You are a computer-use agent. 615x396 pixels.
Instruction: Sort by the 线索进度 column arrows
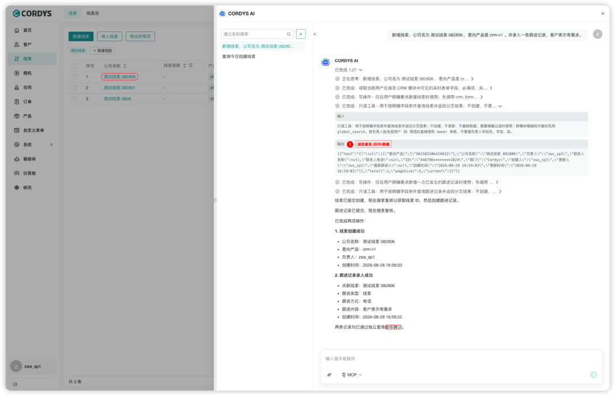pyautogui.click(x=184, y=66)
